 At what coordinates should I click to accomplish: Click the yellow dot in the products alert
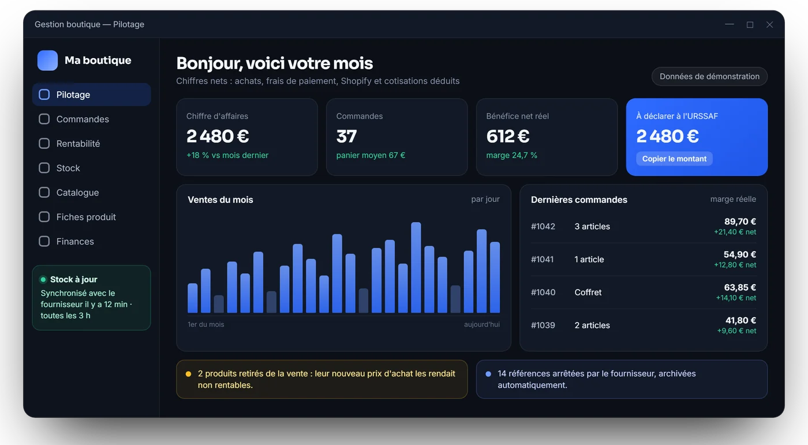click(188, 374)
